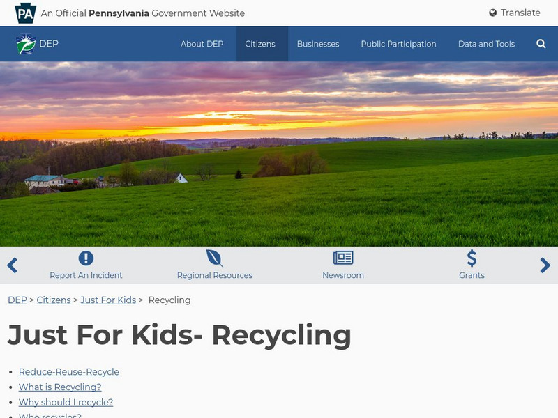Click the PA keystone logo
This screenshot has width=558, height=418.
coord(25,13)
